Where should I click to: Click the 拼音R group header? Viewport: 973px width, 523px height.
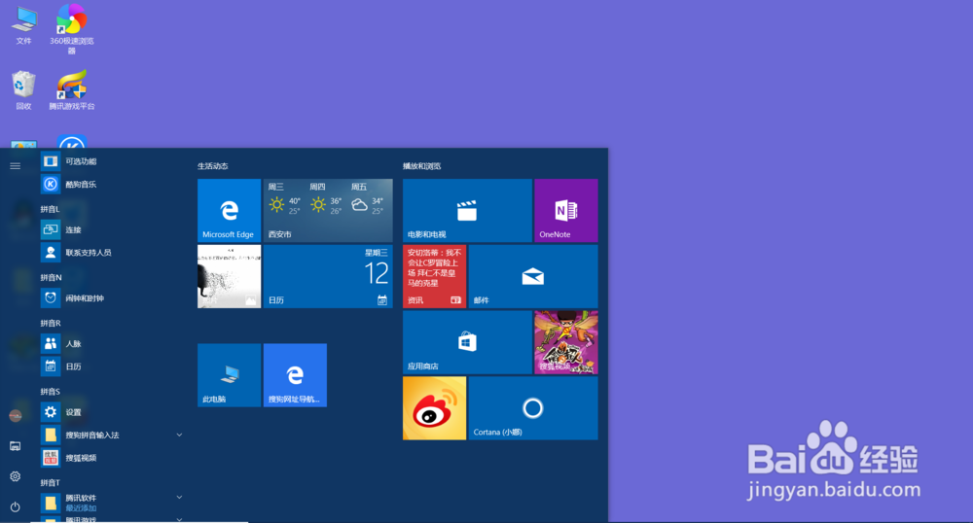click(51, 324)
